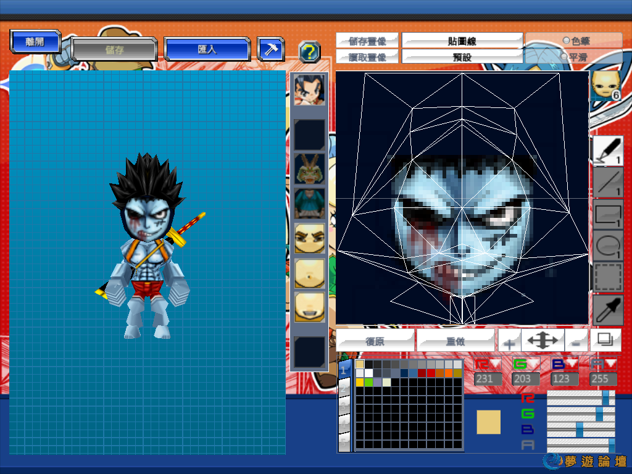Select the empty slot below the boy face thumbnail
Image resolution: width=632 pixels, height=474 pixels.
pos(309,134)
